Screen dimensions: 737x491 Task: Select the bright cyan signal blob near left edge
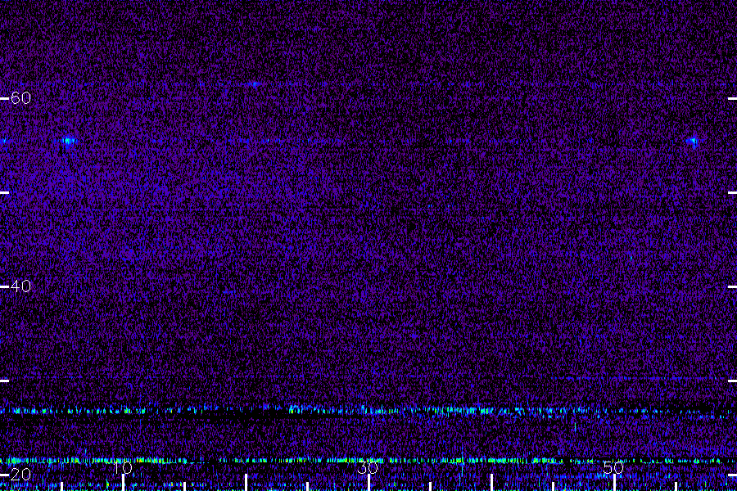coord(69,140)
